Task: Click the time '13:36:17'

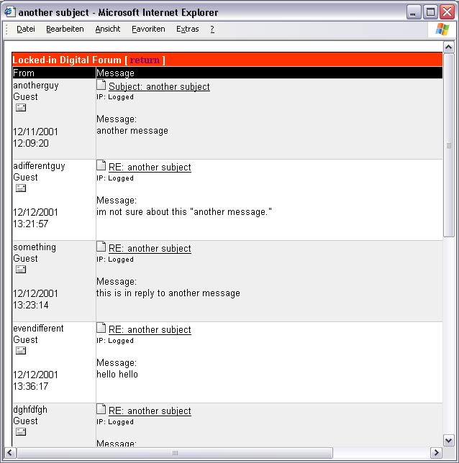Action: click(x=31, y=386)
